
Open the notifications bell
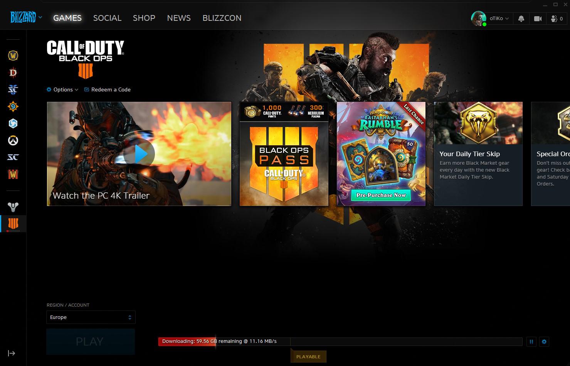click(x=521, y=19)
